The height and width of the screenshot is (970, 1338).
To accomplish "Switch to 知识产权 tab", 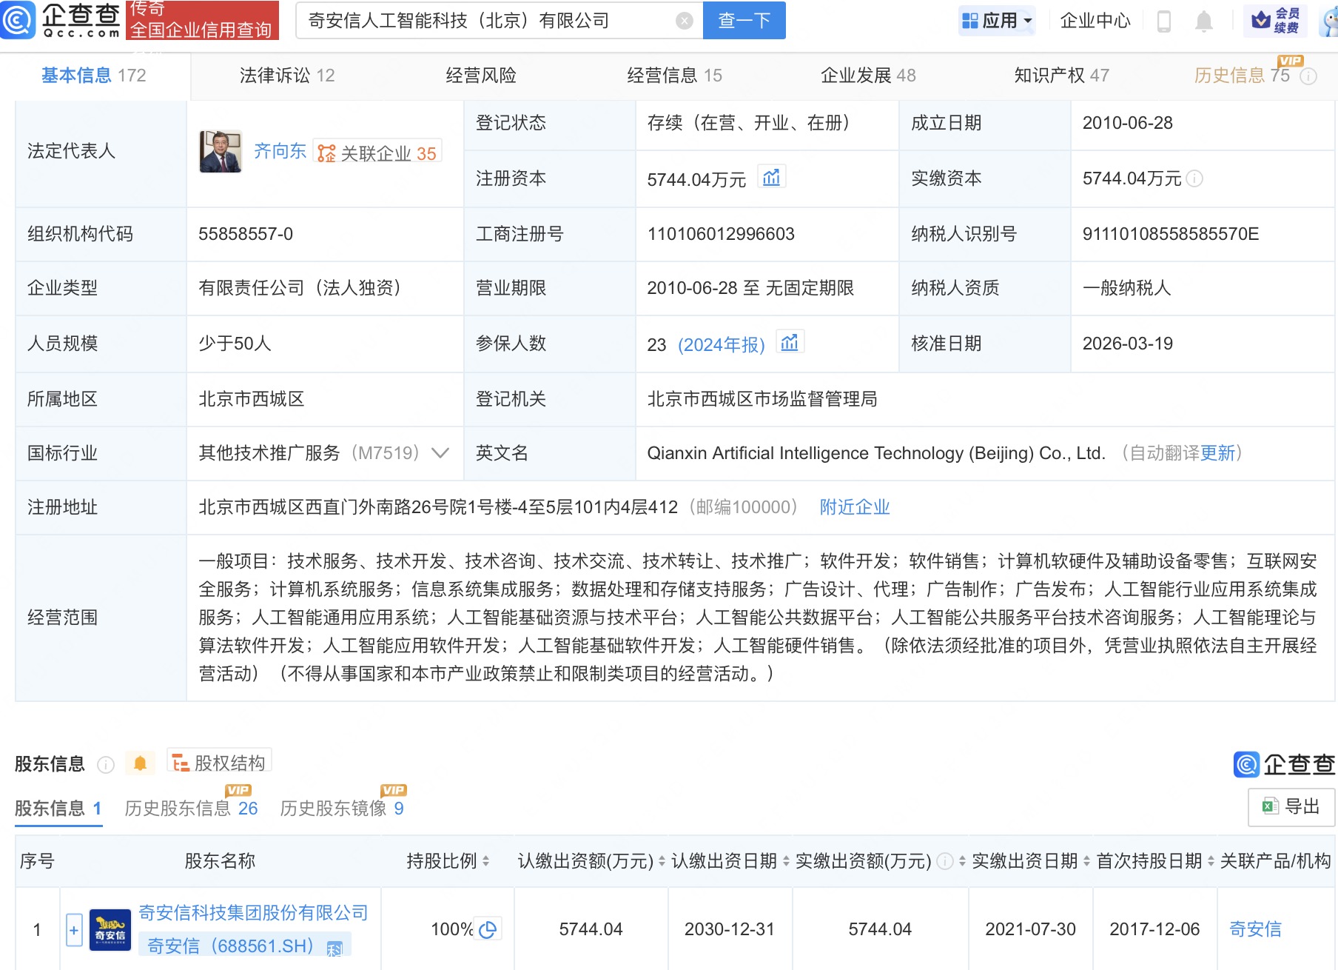I will tap(1060, 76).
